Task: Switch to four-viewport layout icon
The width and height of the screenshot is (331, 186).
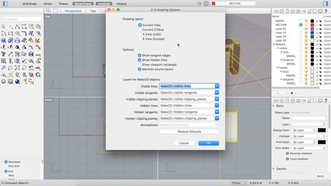Action: [48, 11]
